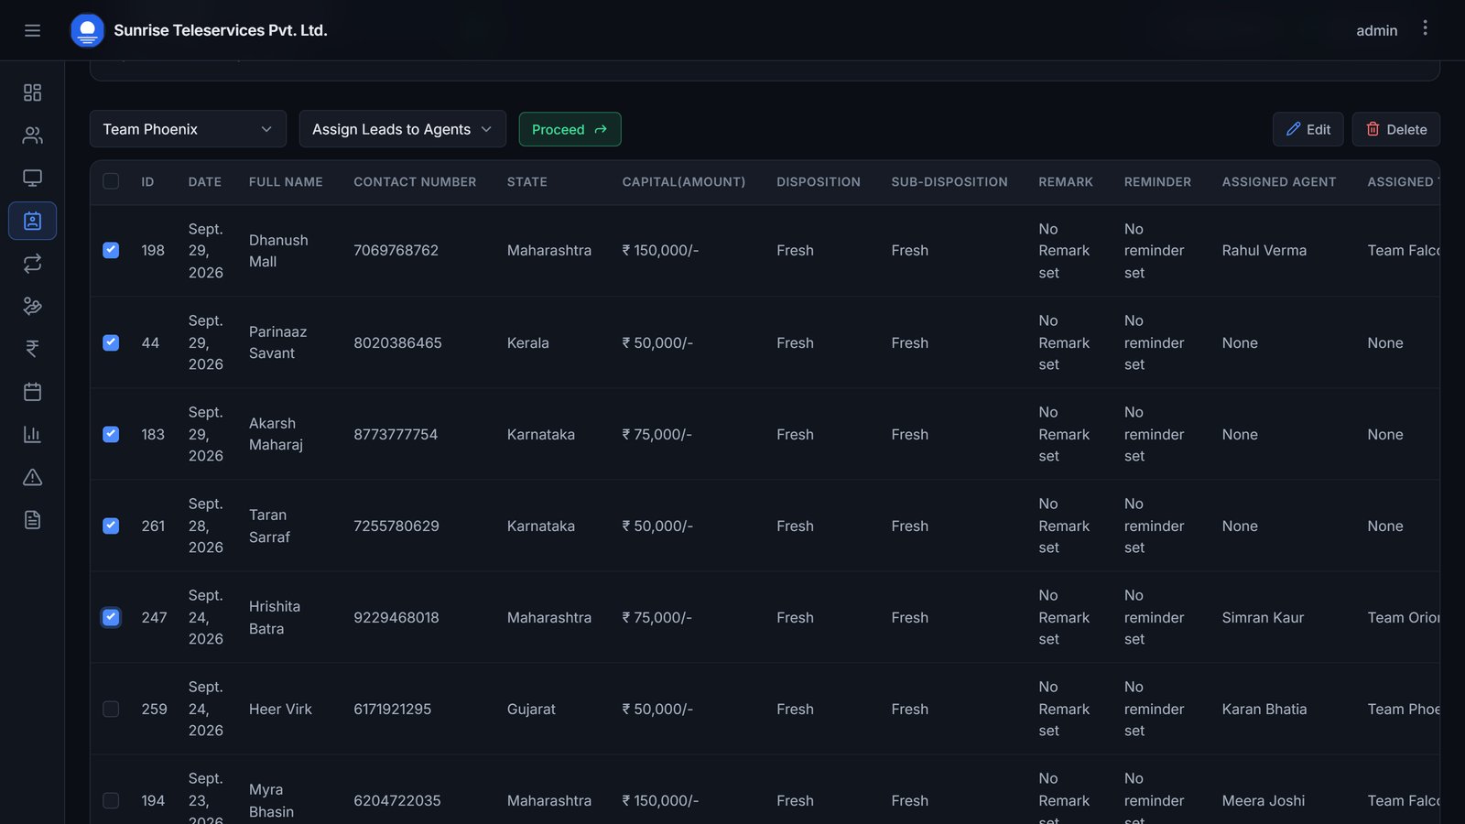
Task: Click the Edit button
Action: coord(1308,129)
